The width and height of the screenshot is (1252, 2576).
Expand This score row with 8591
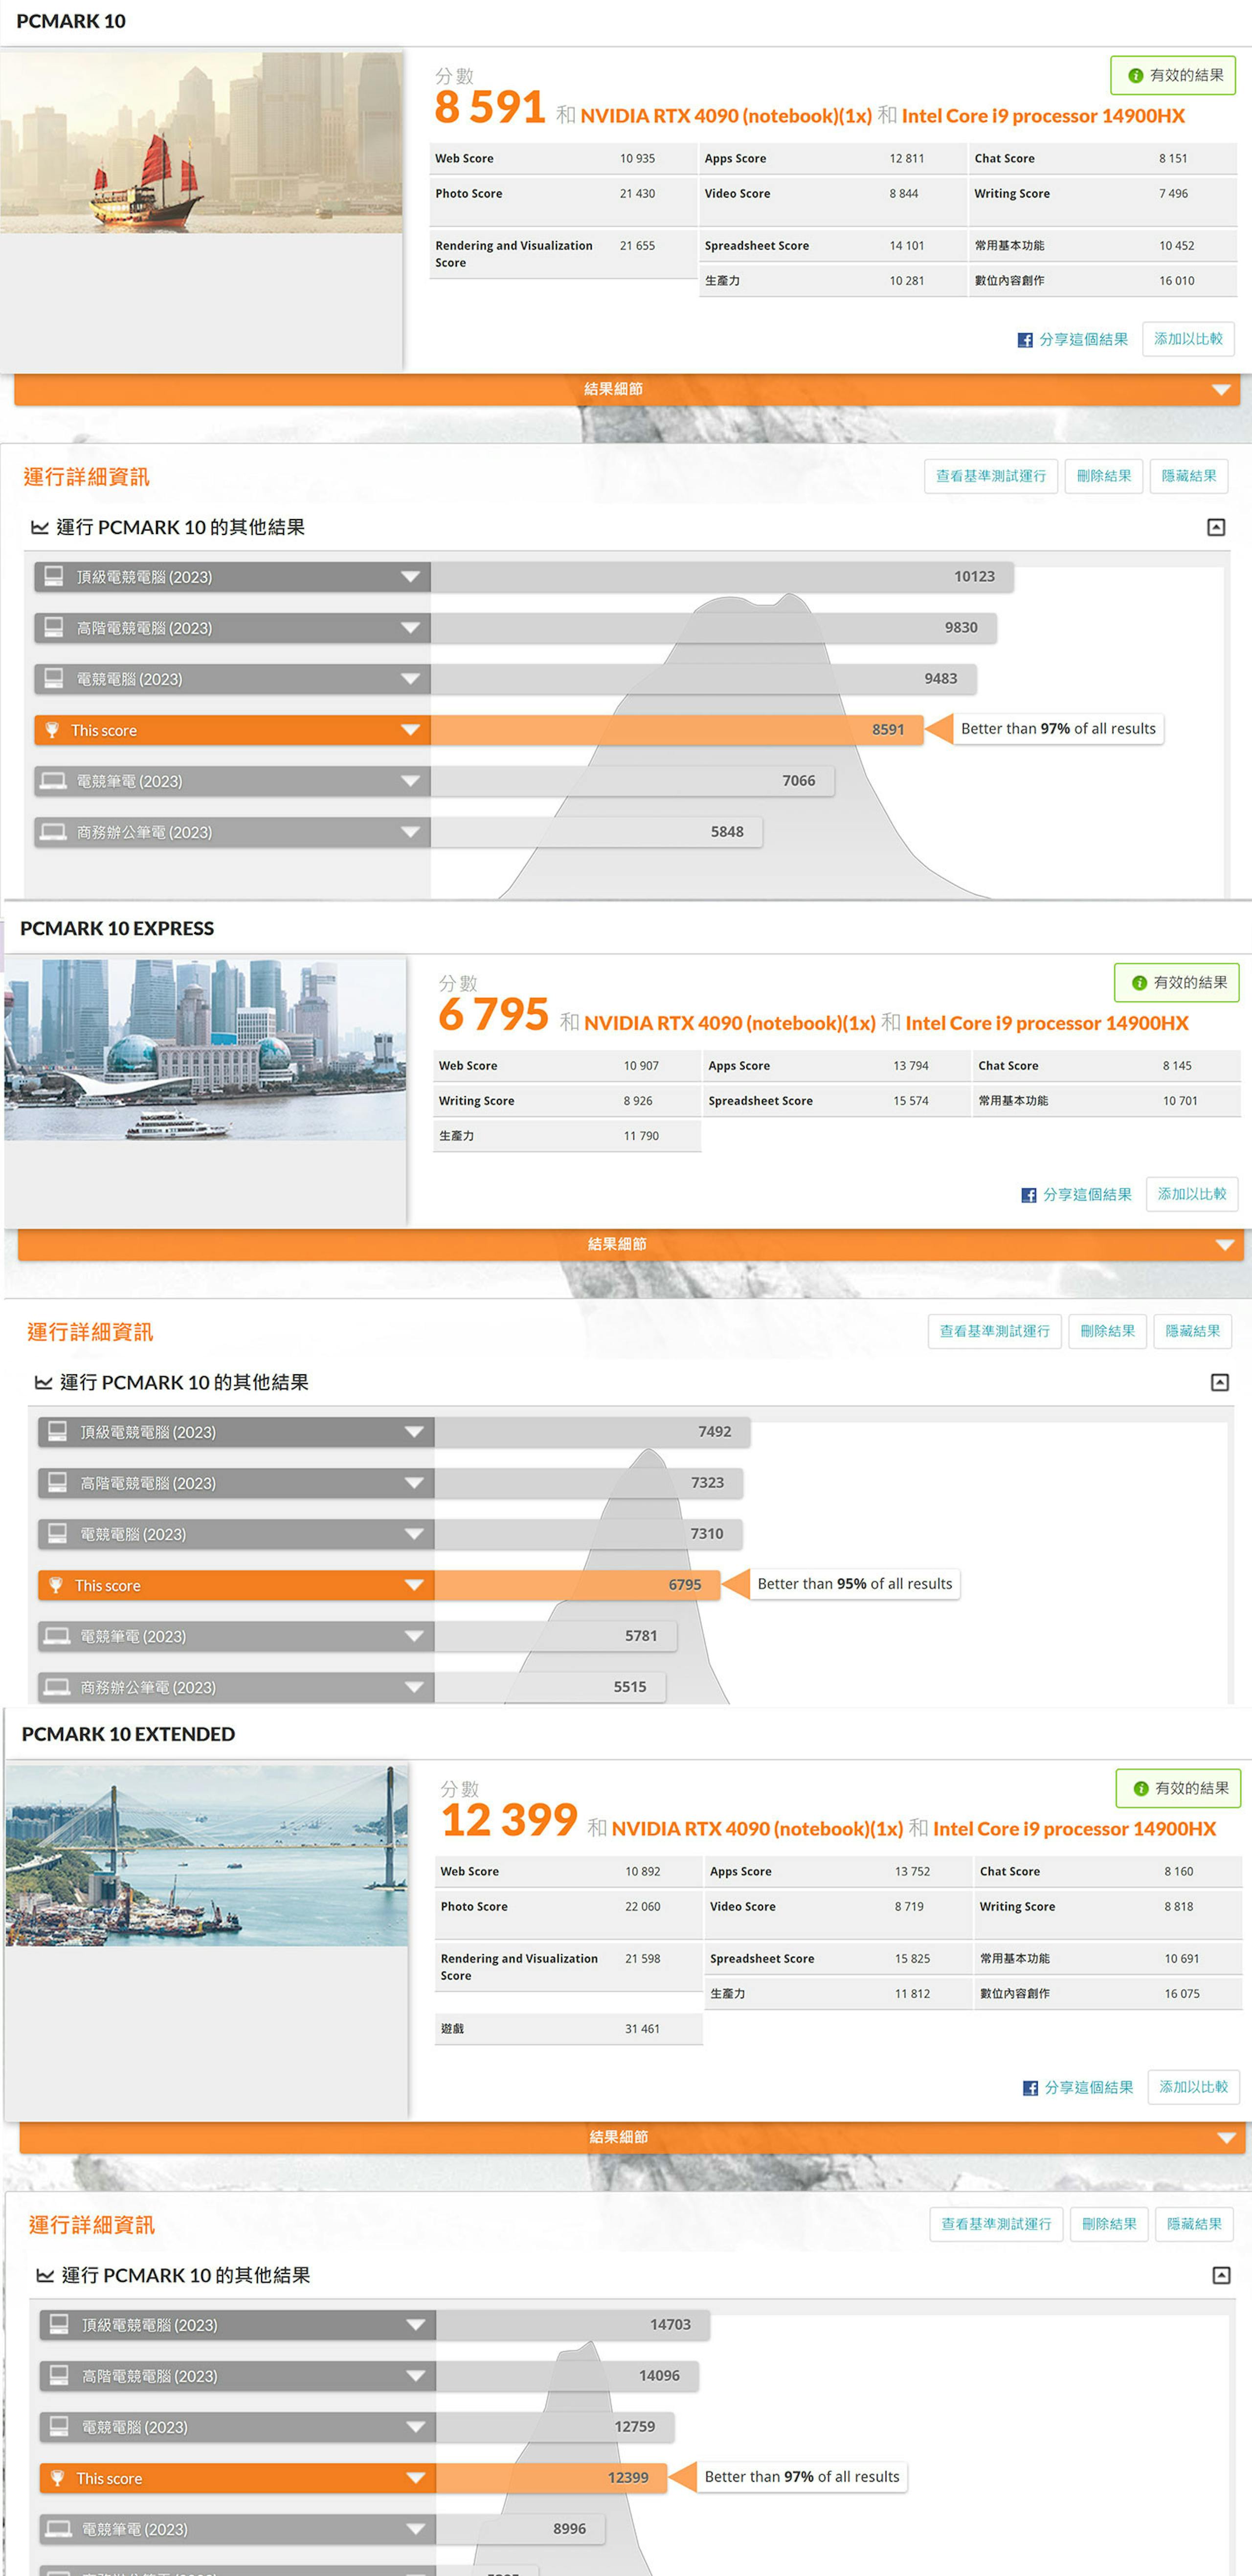[410, 730]
